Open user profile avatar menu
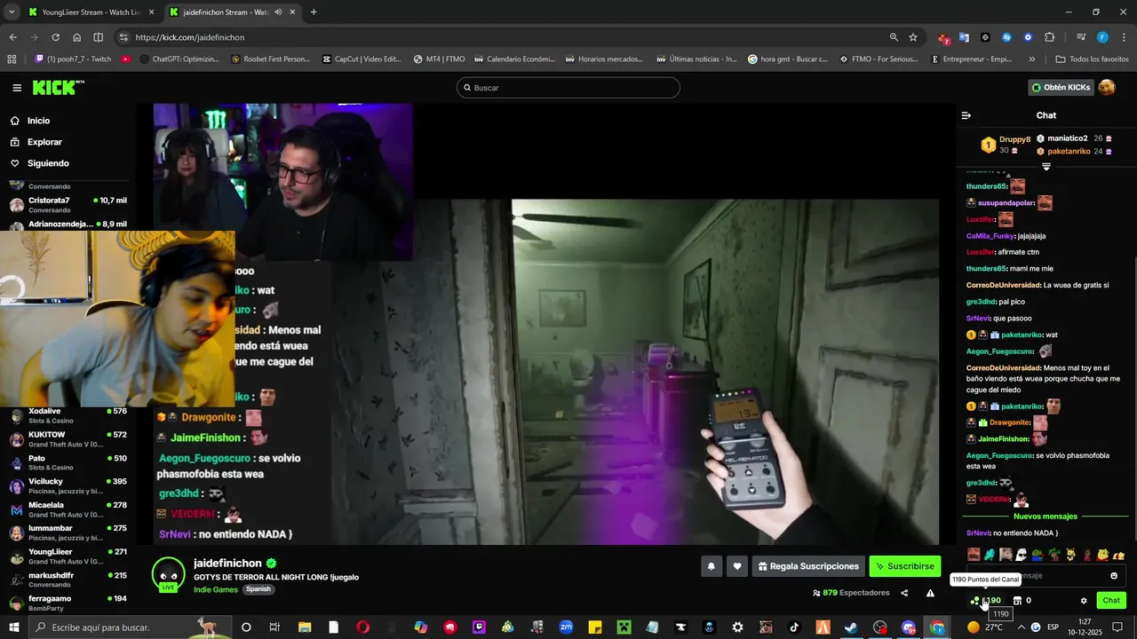Screen dimensions: 1137x639 [x=1107, y=87]
